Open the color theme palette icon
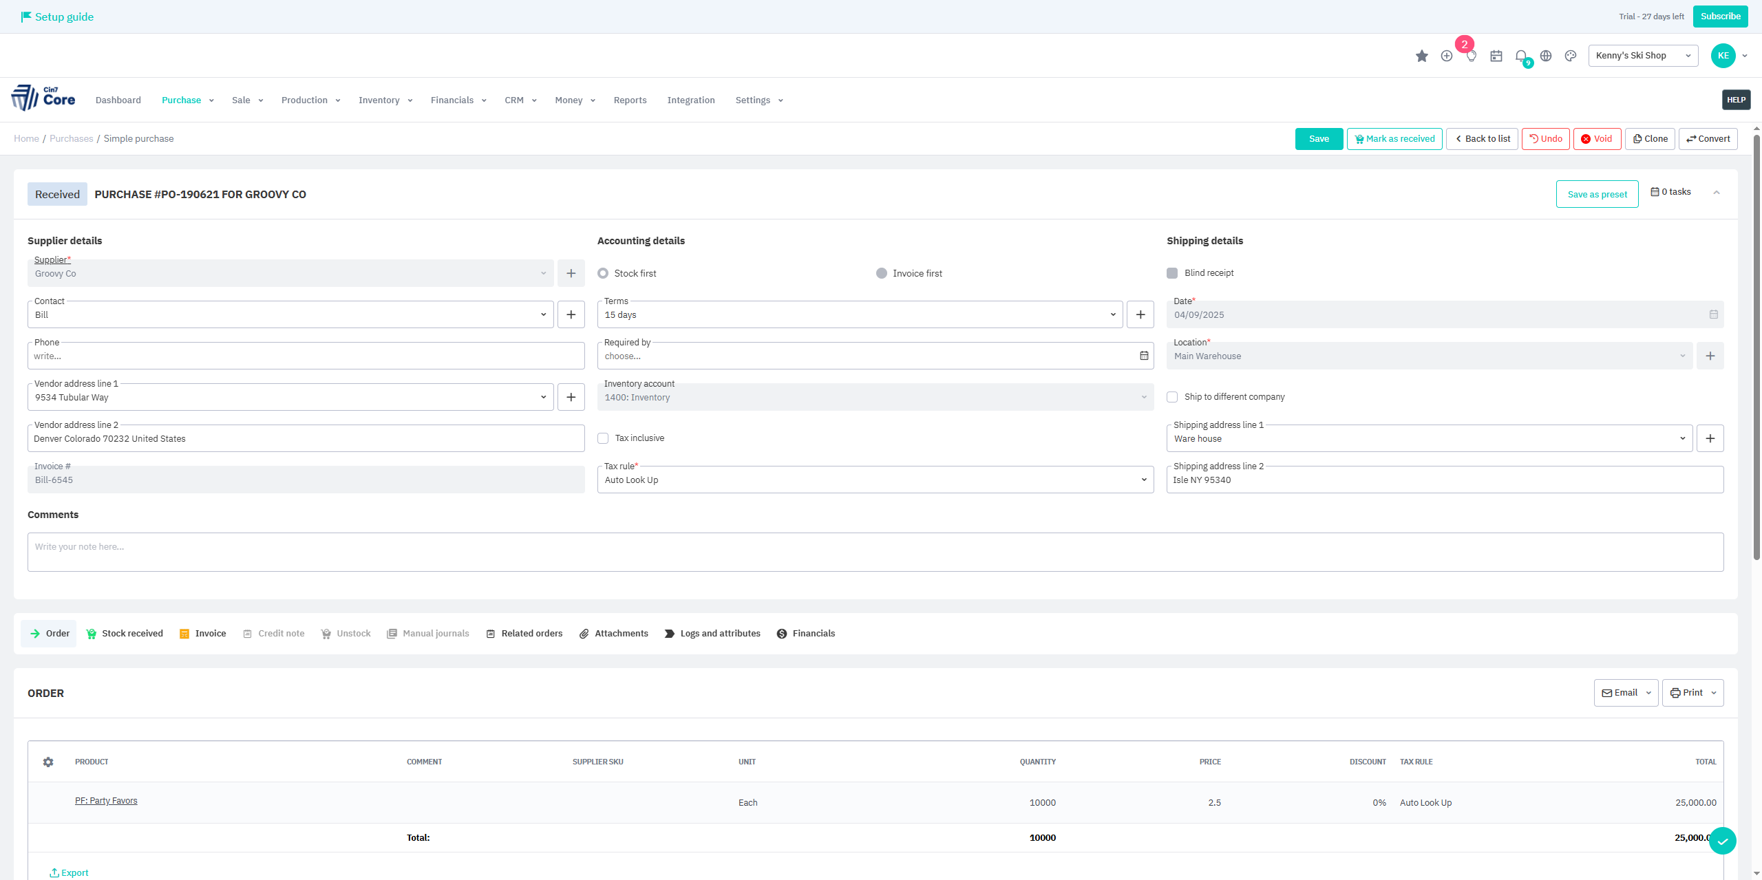 tap(1571, 56)
